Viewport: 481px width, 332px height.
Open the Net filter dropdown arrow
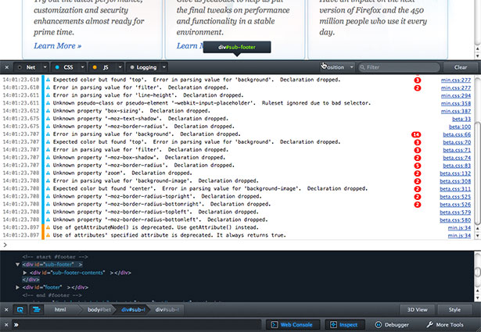click(x=45, y=67)
